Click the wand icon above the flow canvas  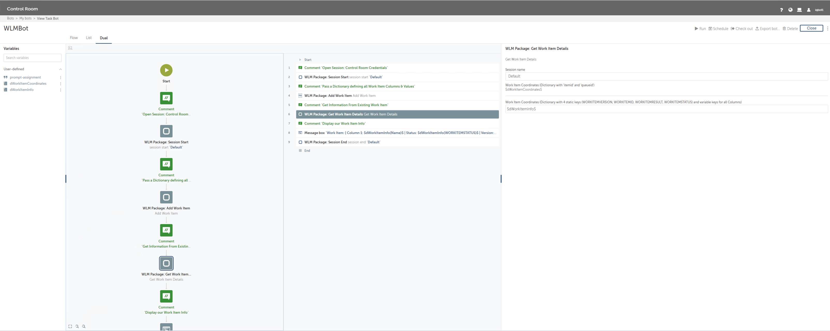click(x=70, y=48)
